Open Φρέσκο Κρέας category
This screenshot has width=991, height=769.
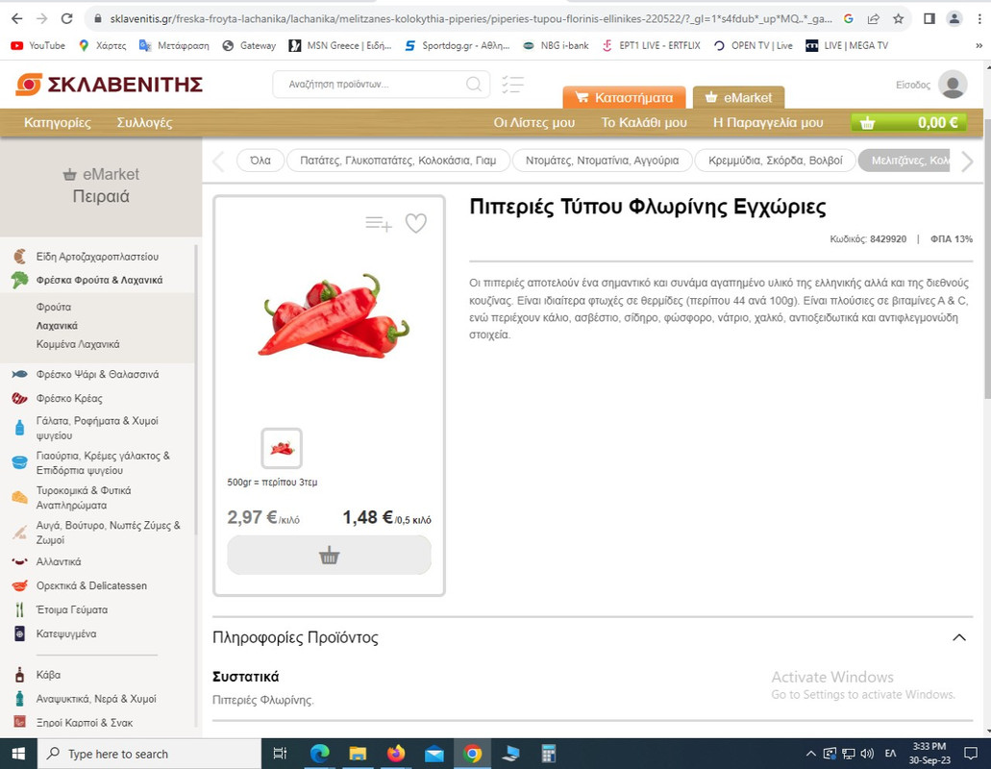point(69,398)
